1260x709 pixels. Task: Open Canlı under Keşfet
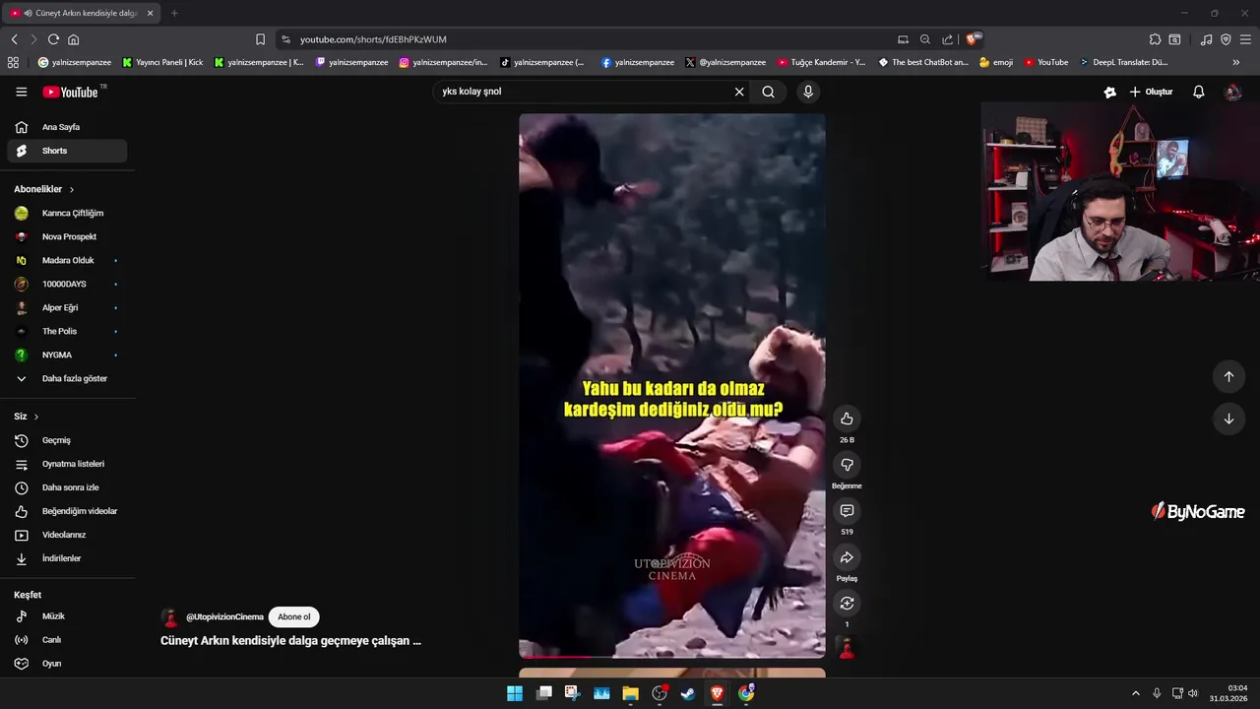[67, 640]
